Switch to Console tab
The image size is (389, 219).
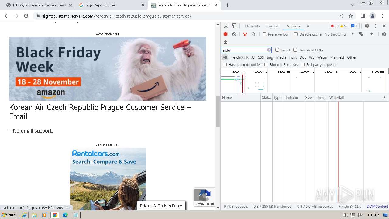pyautogui.click(x=273, y=26)
